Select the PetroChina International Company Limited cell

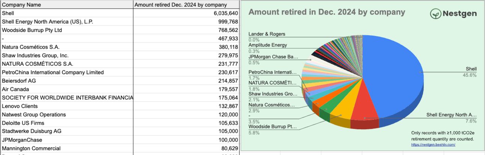pos(67,72)
